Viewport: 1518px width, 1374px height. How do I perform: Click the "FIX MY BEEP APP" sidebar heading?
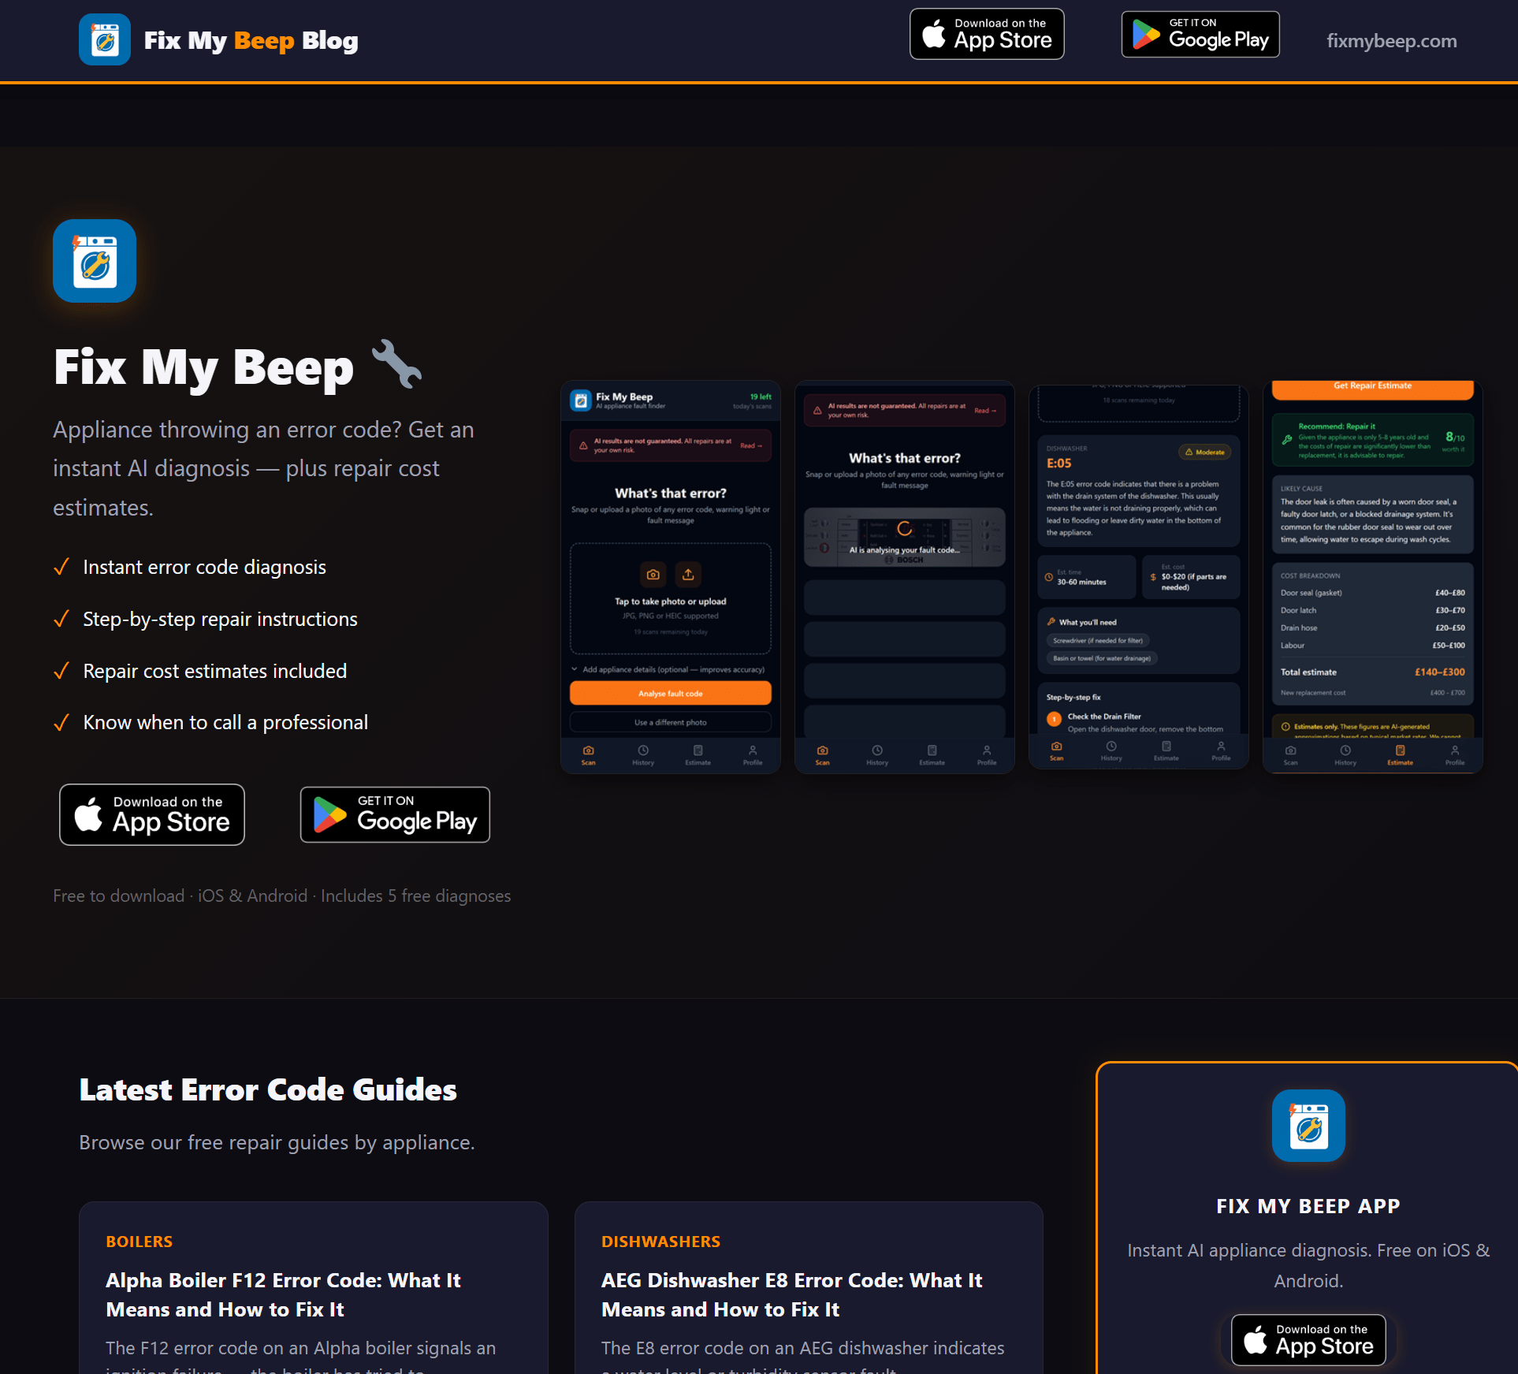1308,1206
